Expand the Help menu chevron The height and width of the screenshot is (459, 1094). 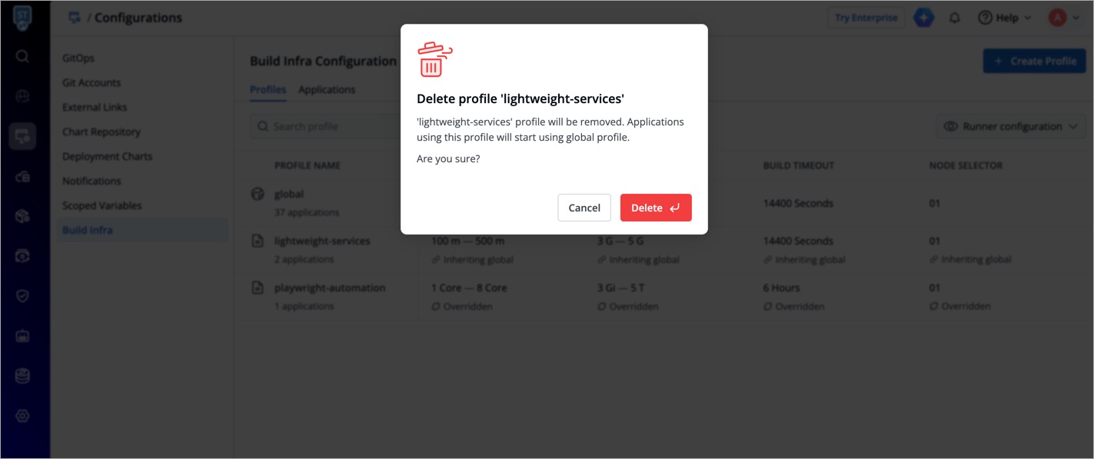pyautogui.click(x=1028, y=18)
